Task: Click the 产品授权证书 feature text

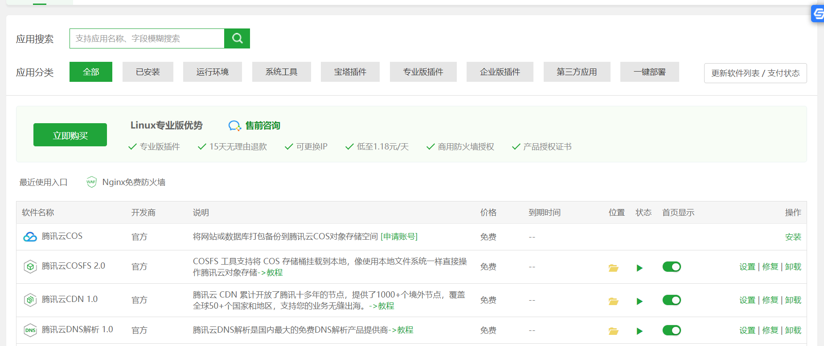Action: point(547,147)
